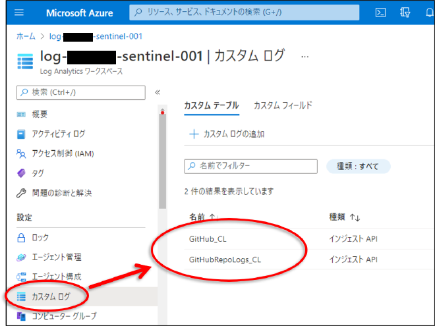This screenshot has height=326, width=435.
Task: Click the Microsoft Azure home title
Action: [79, 13]
